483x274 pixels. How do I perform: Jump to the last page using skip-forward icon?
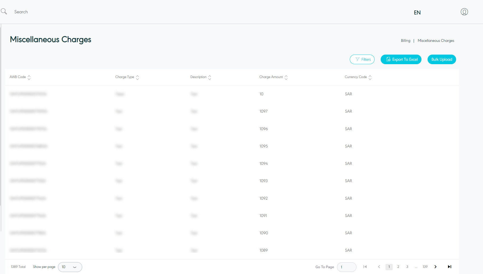click(449, 267)
